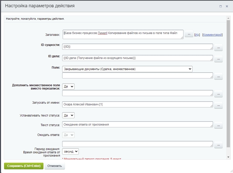
Task: Click into the Заголовок text field
Action: [x=123, y=35]
